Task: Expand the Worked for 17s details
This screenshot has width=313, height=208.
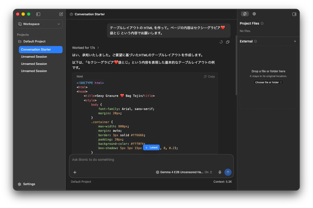Action: [x=86, y=48]
